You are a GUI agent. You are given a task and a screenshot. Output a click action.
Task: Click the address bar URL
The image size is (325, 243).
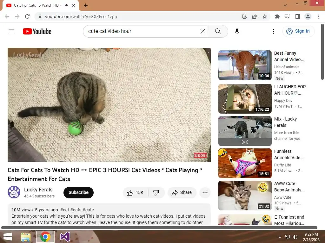(x=81, y=16)
